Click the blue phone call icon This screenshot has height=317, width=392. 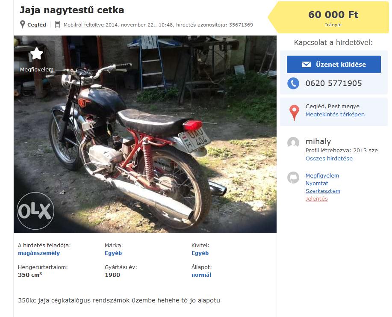point(293,83)
